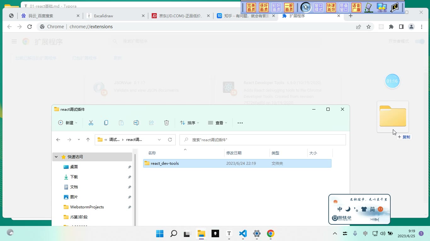Click the Explorer back arrow
This screenshot has height=241, width=430.
(58, 140)
